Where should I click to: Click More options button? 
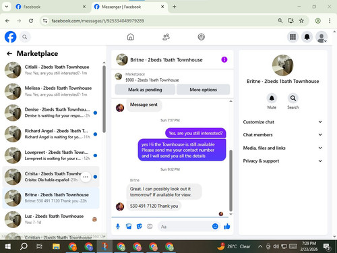tap(203, 90)
